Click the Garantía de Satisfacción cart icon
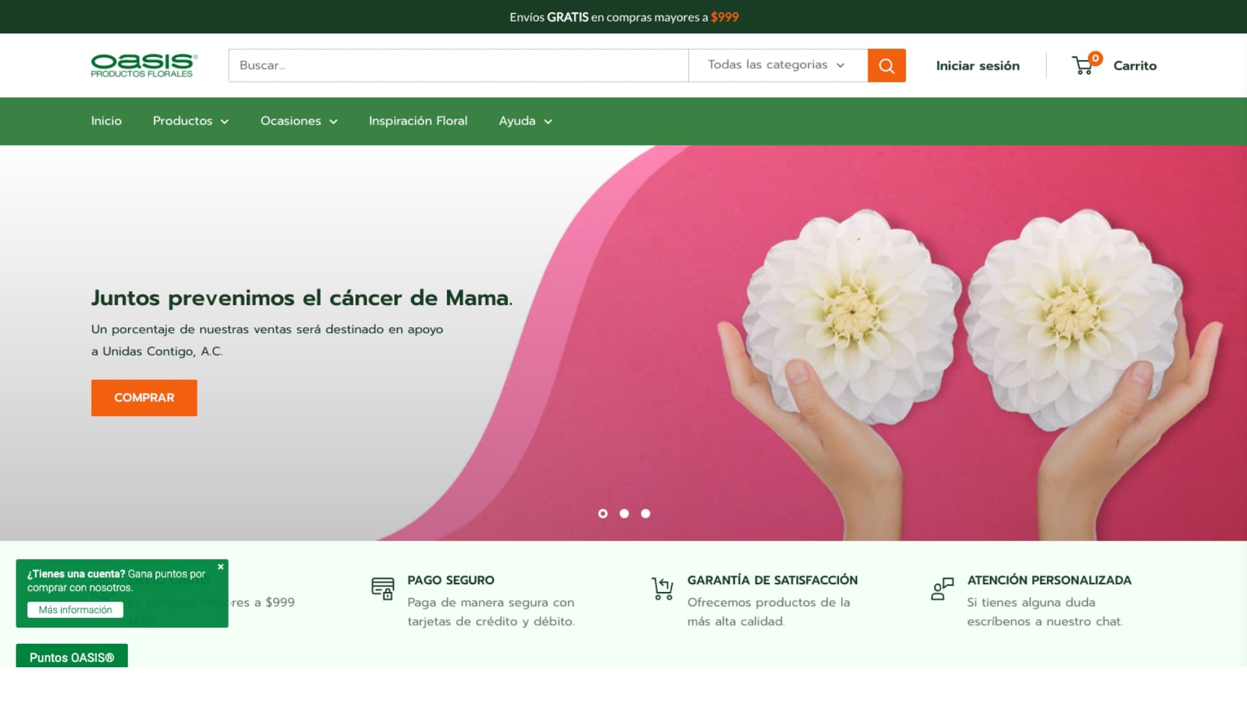 (662, 588)
